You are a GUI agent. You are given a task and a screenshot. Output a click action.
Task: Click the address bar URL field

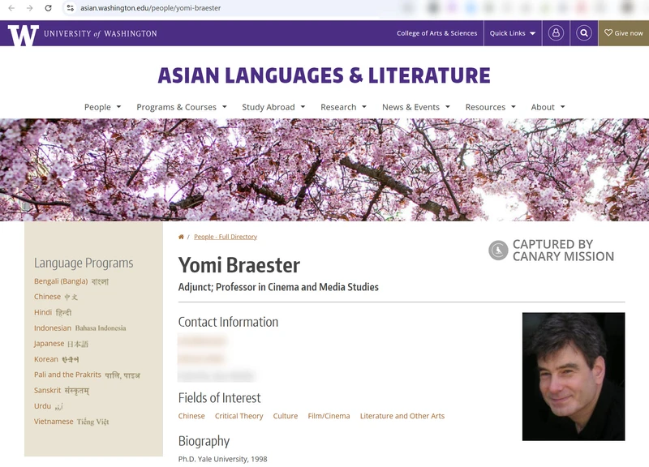point(150,8)
